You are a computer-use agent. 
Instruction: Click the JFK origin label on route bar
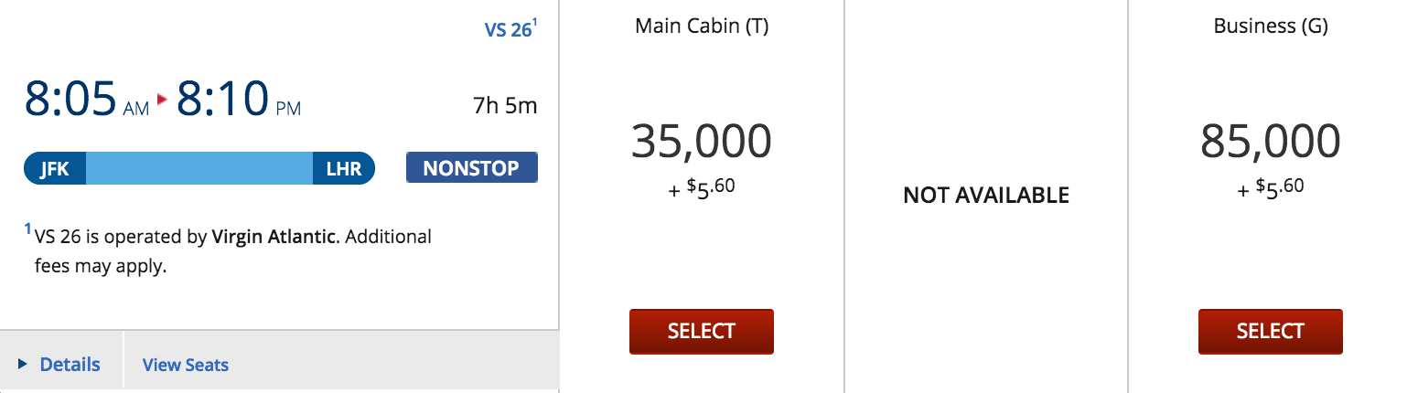pyautogui.click(x=55, y=168)
